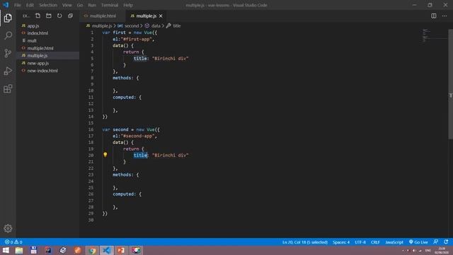Open the Extensions view
This screenshot has width=453, height=255.
[8, 89]
